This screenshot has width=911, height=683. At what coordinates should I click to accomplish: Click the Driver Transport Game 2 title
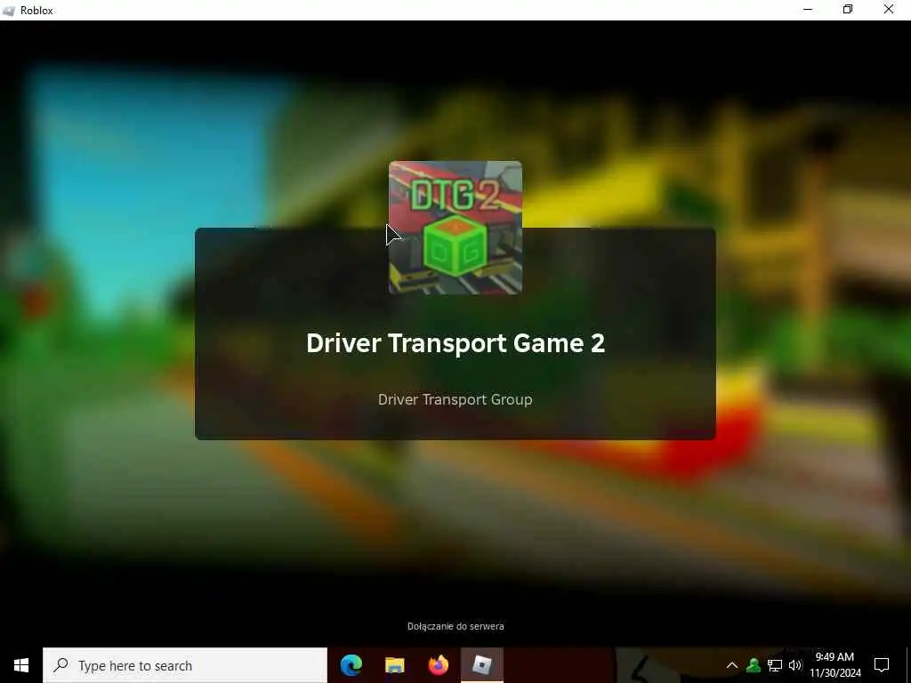point(455,342)
